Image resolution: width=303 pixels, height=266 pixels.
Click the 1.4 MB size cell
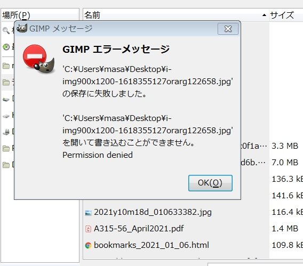(285, 229)
